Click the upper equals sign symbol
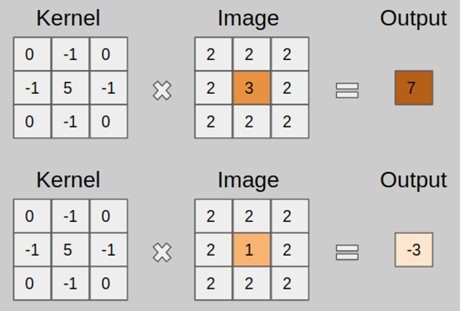This screenshot has width=461, height=311. click(x=347, y=90)
